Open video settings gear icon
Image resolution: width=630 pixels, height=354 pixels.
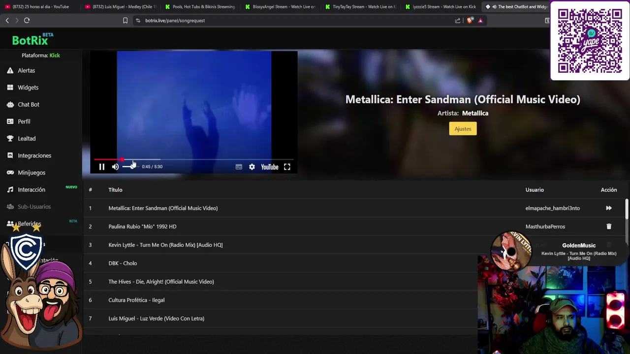pos(252,167)
